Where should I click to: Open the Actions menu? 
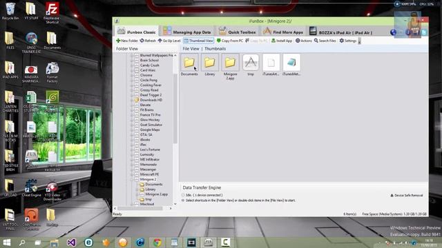tap(303, 41)
